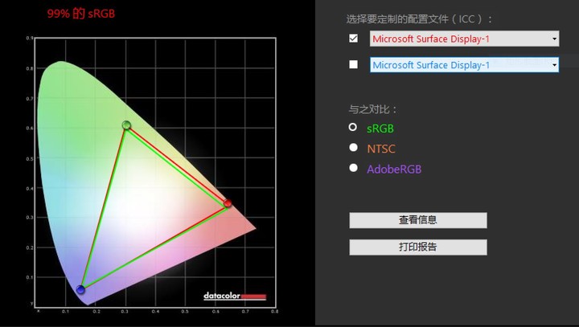This screenshot has height=327, width=579.
Task: Click the datacolor logo on the chart
Action: point(234,294)
